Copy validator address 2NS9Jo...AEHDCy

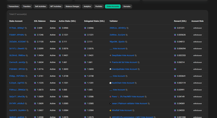pyautogui.click(x=128, y=28)
